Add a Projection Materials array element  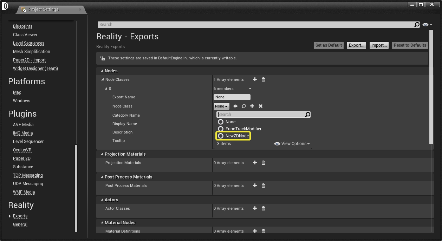(255, 163)
